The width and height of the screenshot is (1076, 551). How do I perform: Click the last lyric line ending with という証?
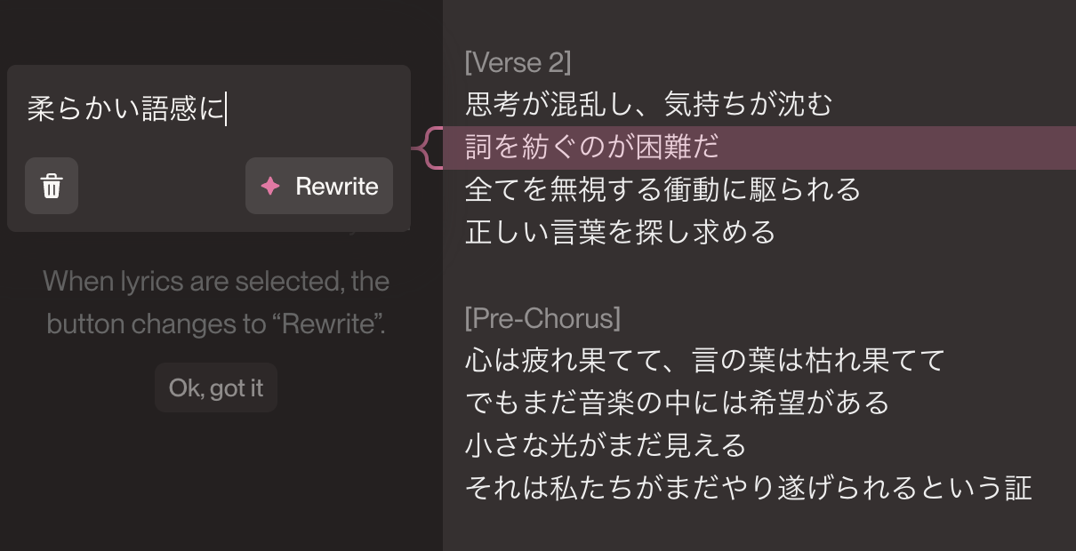[748, 488]
